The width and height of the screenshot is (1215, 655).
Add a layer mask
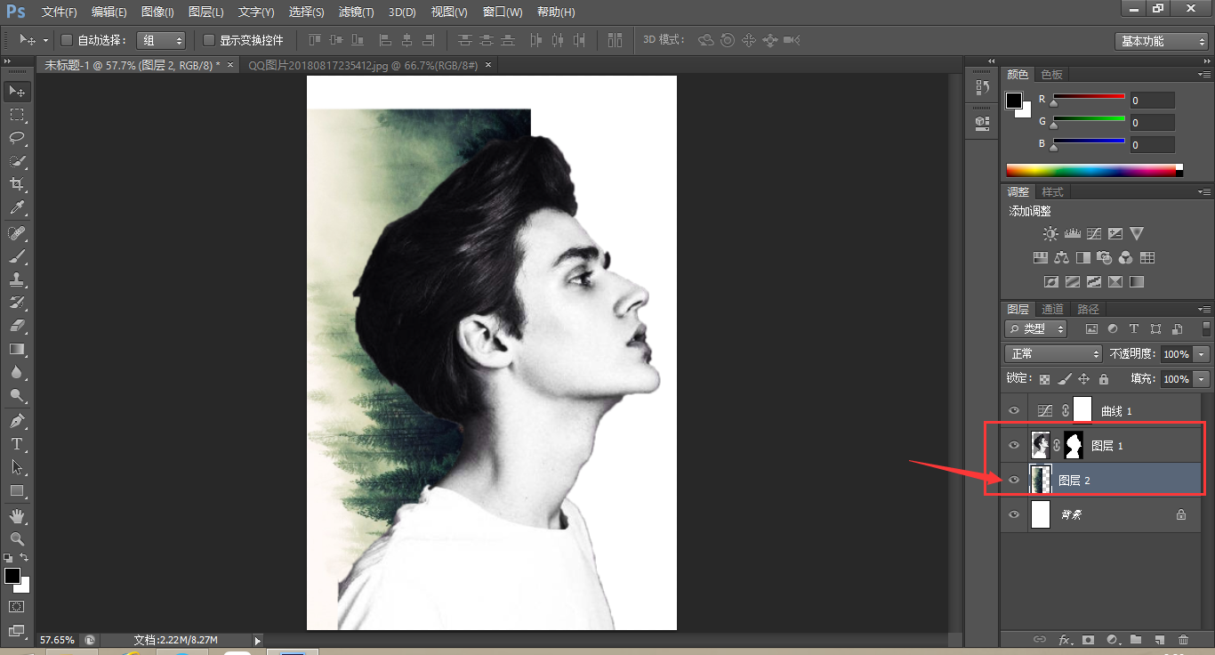point(1088,639)
